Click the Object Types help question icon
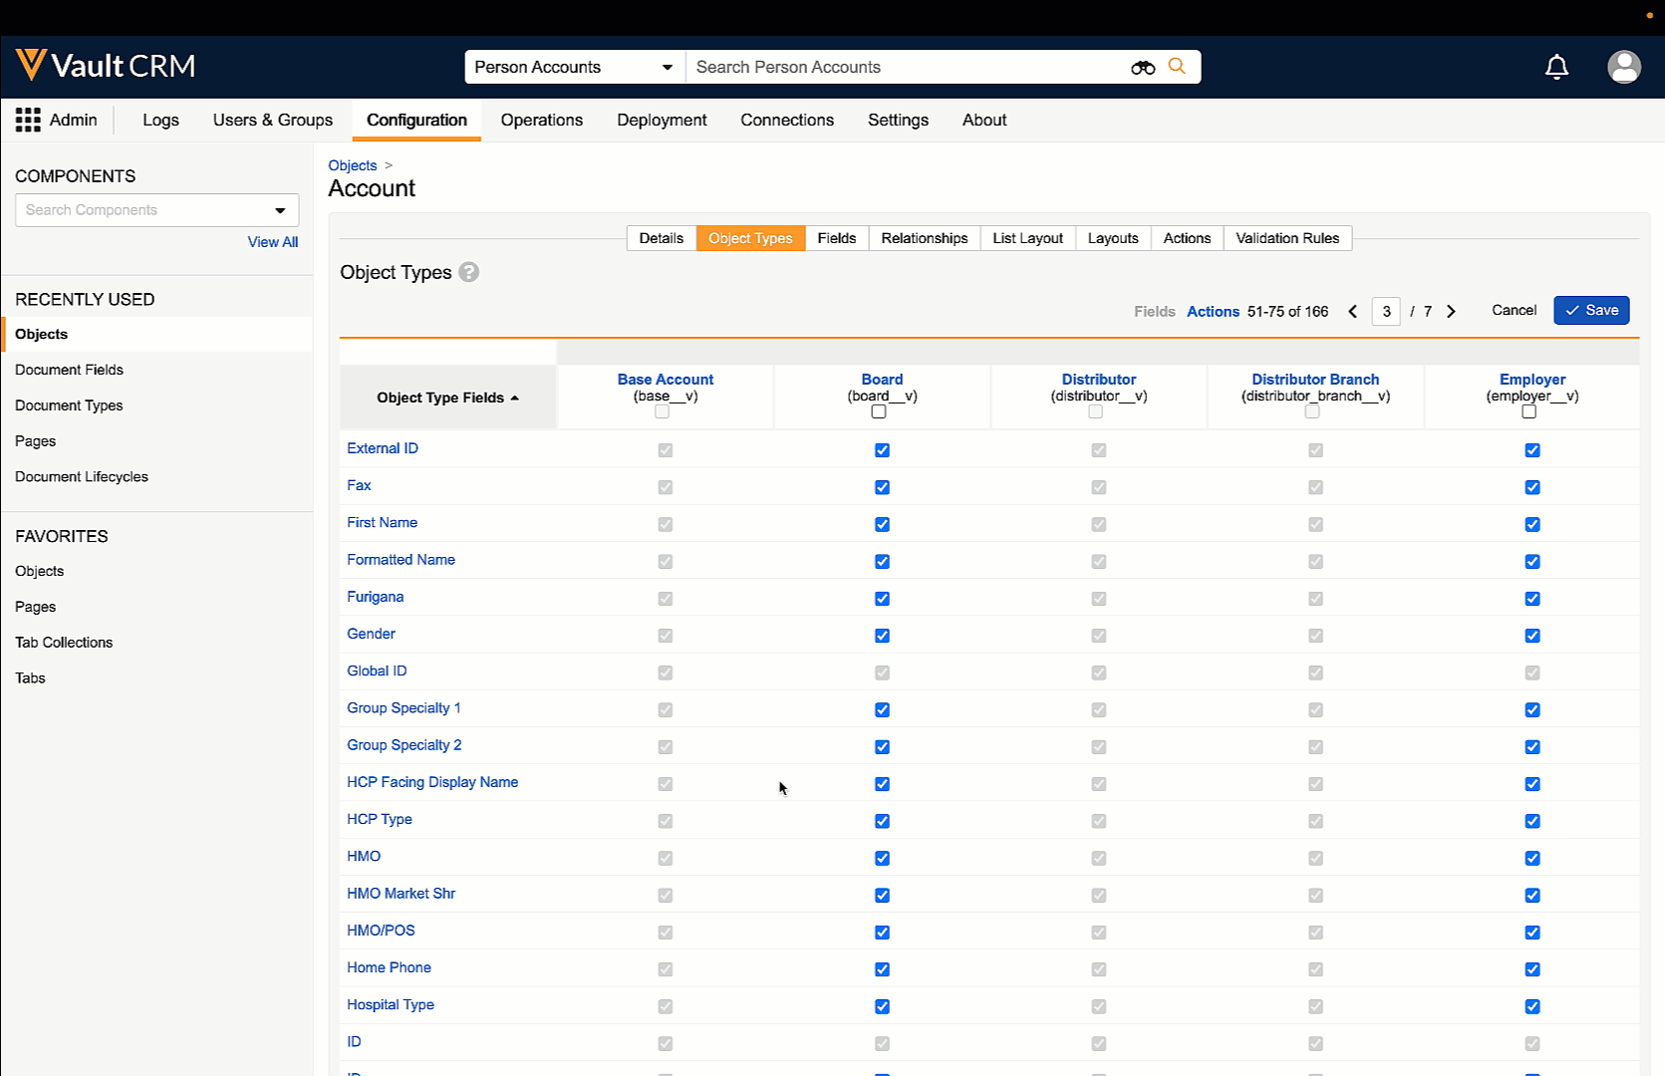Image resolution: width=1665 pixels, height=1076 pixels. point(468,272)
